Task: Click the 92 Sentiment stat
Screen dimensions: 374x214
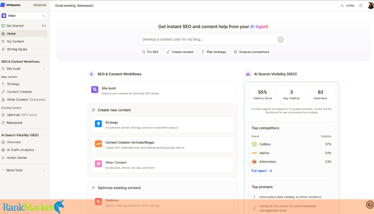Action: [320, 95]
